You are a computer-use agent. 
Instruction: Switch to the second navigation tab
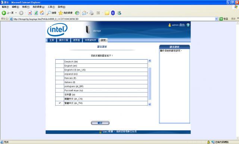[63, 40]
